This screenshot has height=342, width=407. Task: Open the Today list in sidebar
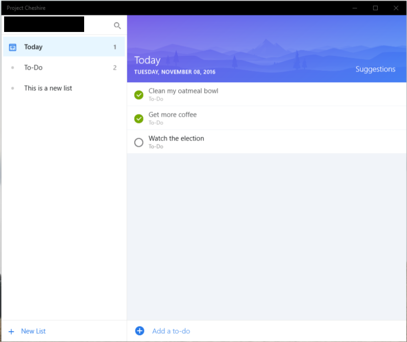click(64, 47)
